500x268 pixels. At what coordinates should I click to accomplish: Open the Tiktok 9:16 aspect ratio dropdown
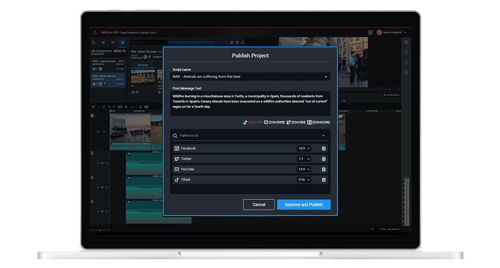(x=304, y=180)
